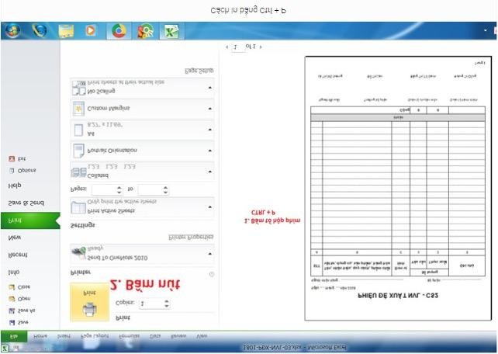Switch to the Insert ribbon tab
The height and width of the screenshot is (354, 498).
click(x=64, y=336)
